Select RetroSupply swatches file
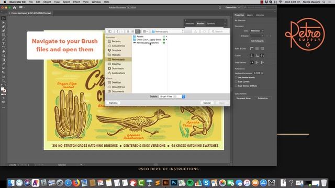Screen dimensions: 335x188 148,43
